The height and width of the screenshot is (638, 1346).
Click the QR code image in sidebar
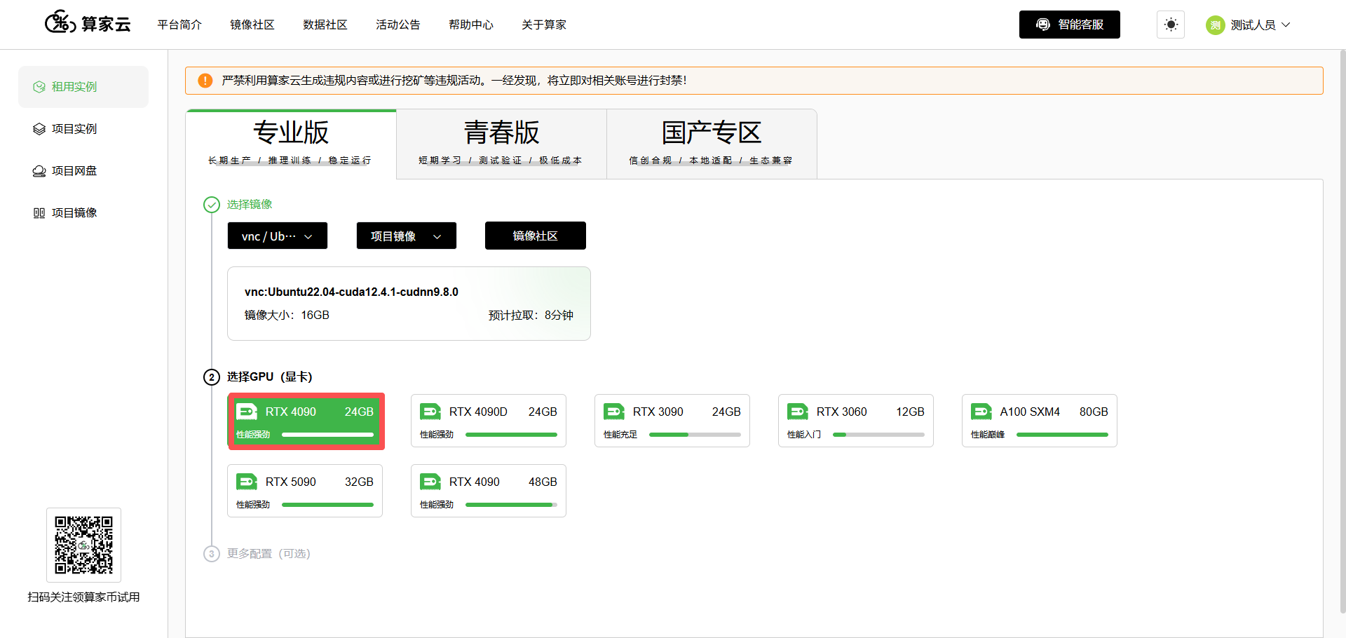[x=83, y=545]
